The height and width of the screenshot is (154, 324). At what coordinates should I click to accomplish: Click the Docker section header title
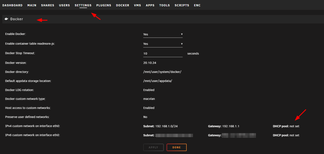(x=17, y=19)
